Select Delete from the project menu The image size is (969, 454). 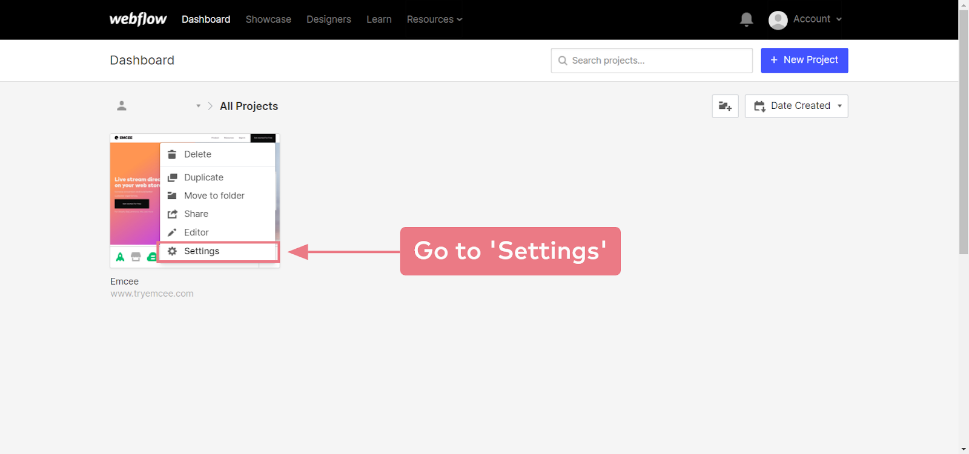197,154
